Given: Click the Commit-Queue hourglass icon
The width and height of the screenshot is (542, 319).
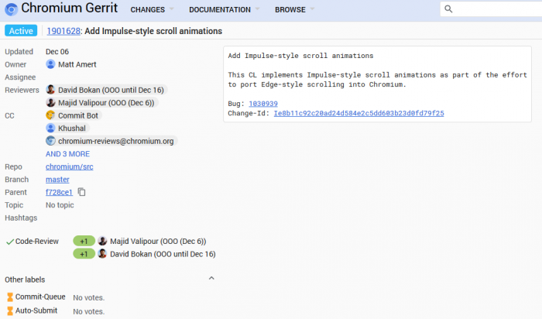Looking at the screenshot, I should click(x=10, y=297).
